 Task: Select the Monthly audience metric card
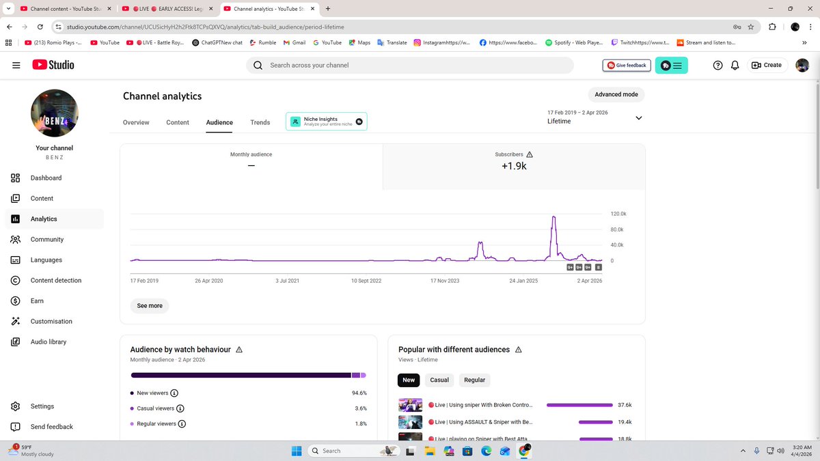(x=251, y=167)
